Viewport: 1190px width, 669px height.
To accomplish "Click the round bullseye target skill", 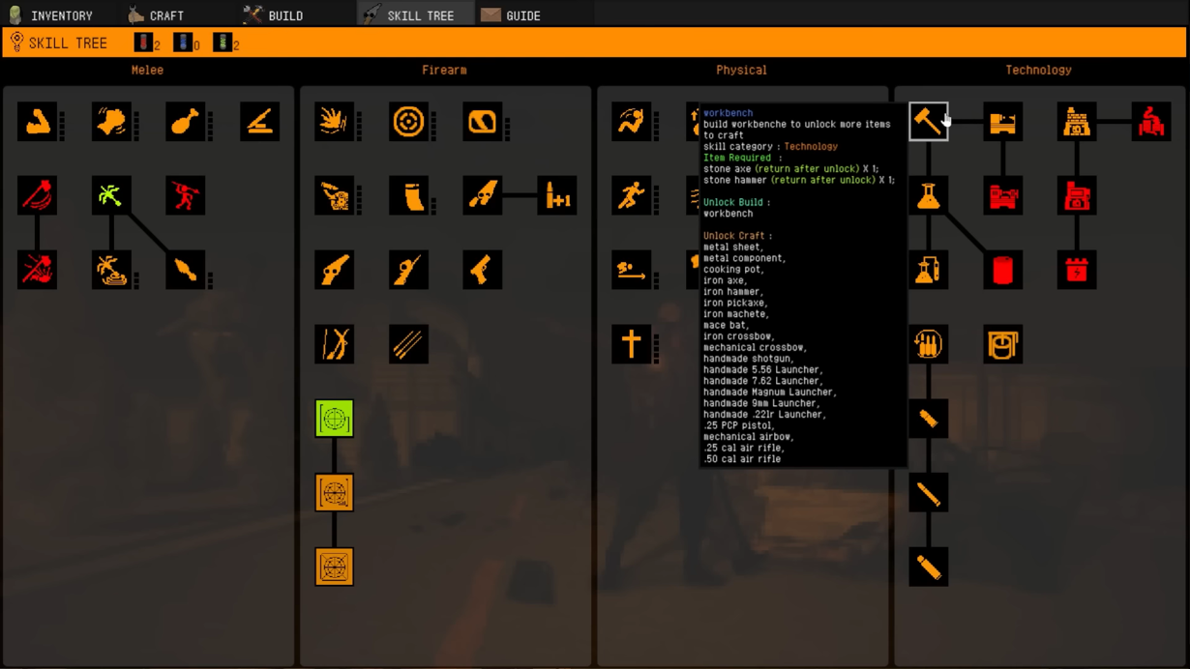I will pyautogui.click(x=408, y=122).
